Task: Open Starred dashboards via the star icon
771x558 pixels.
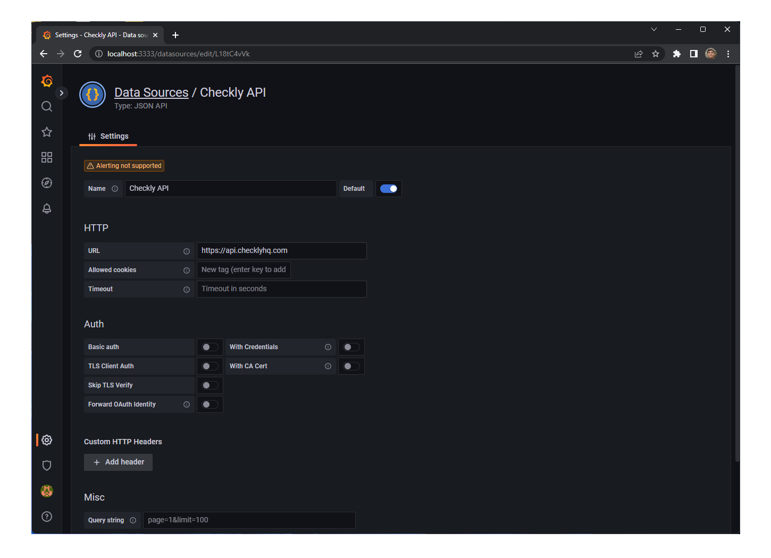Action: pyautogui.click(x=47, y=132)
